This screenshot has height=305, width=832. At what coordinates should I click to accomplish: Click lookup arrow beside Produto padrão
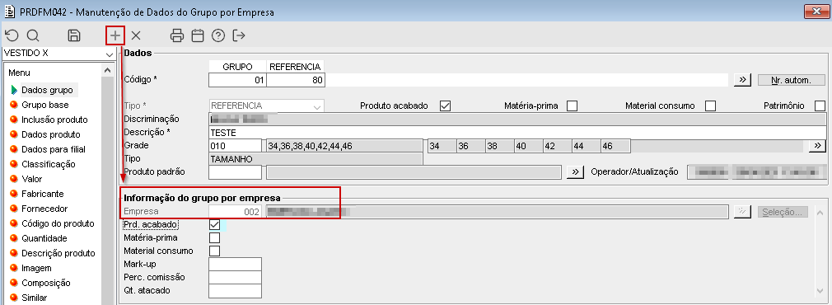tap(575, 171)
